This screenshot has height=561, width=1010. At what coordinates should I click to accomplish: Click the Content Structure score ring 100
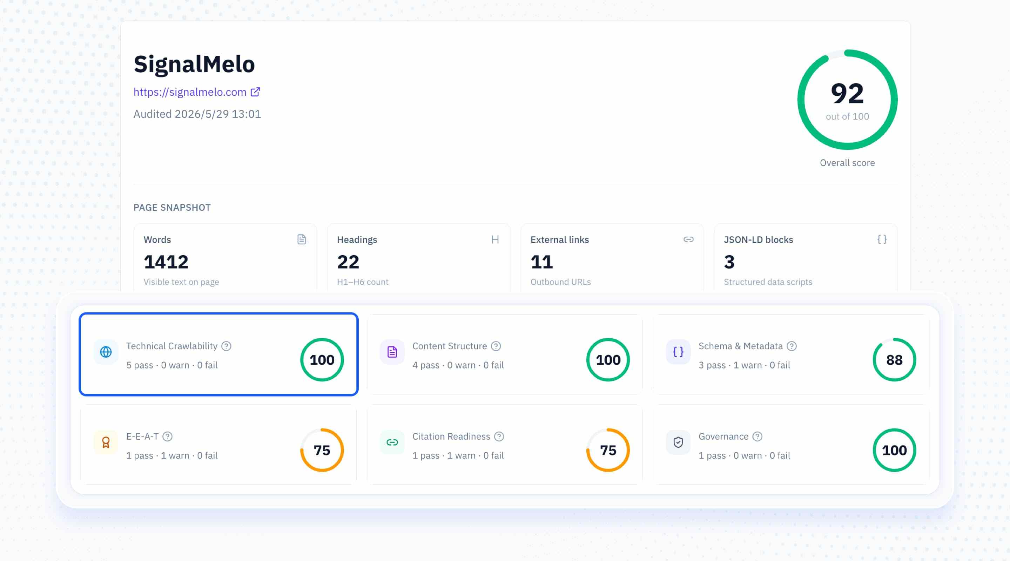tap(608, 359)
